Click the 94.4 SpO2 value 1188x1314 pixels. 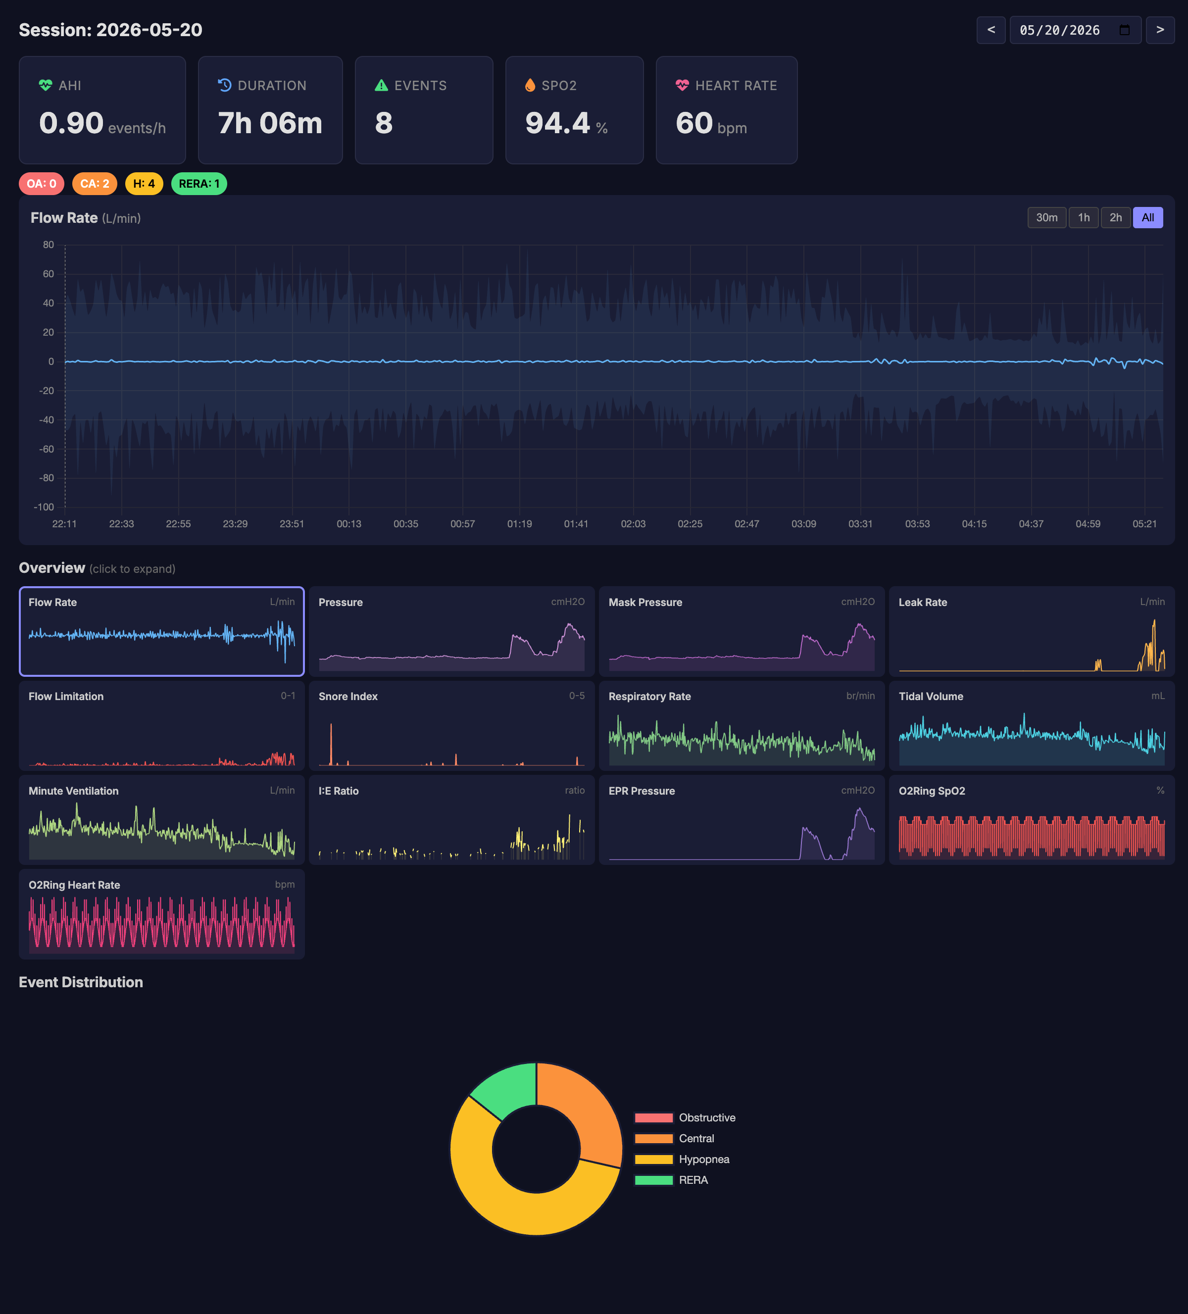click(x=558, y=123)
